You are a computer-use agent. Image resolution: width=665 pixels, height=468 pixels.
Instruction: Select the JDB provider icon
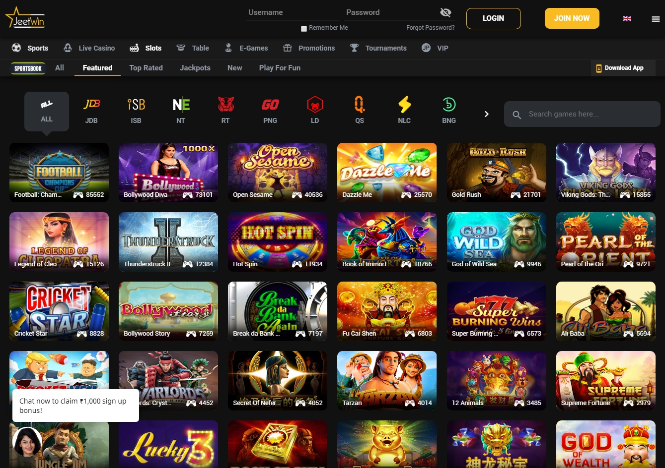[x=91, y=105]
